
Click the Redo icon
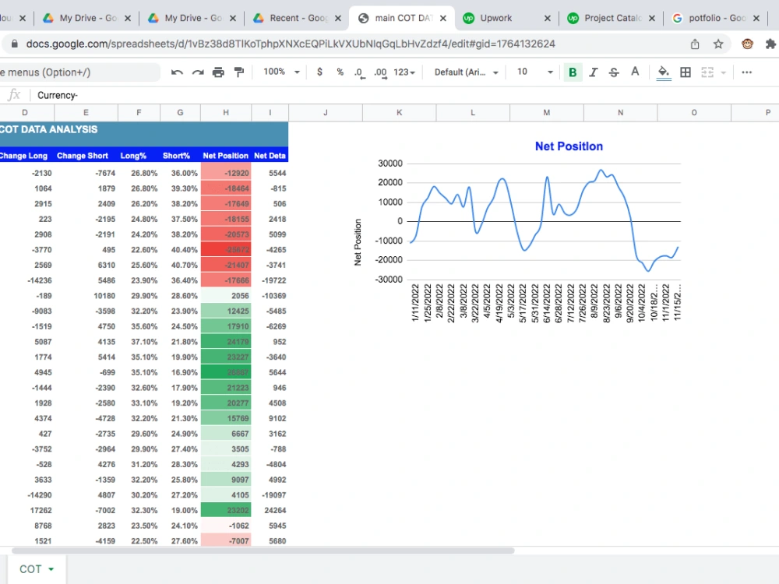(198, 72)
